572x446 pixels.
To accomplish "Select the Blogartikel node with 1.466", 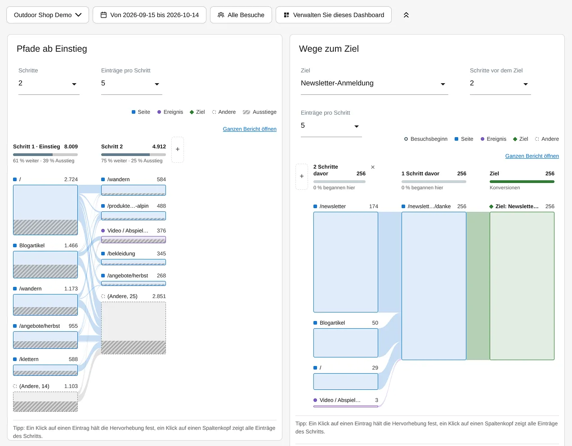I will point(45,264).
